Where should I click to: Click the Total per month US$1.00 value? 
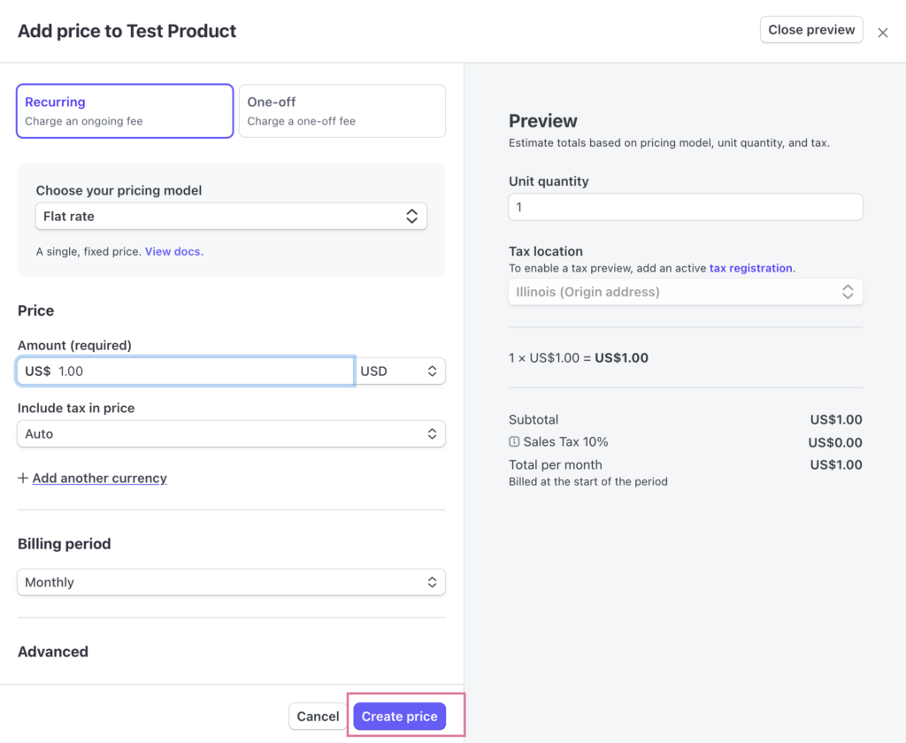(x=835, y=464)
